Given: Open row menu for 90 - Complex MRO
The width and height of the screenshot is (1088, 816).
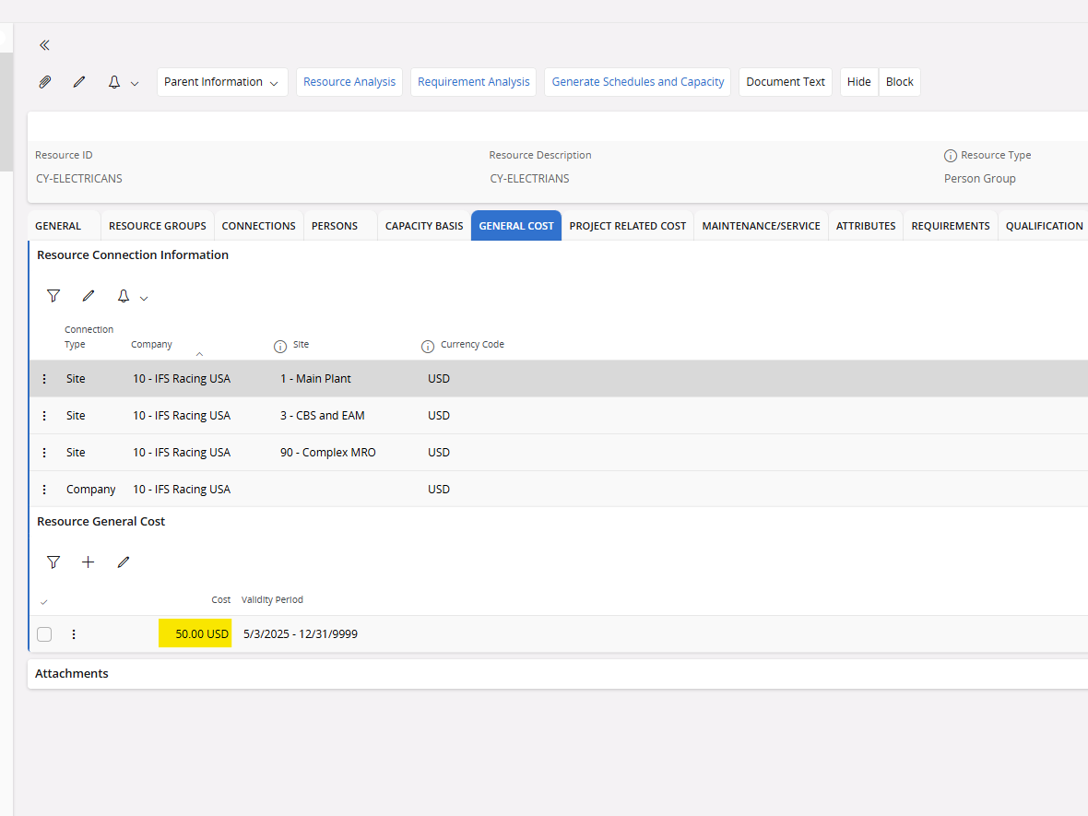Looking at the screenshot, I should click(x=44, y=453).
